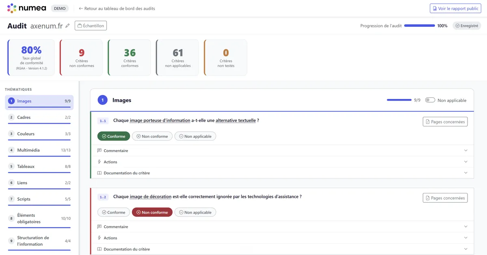The image size is (487, 255).
Task: Click the 100% progress value
Action: (442, 26)
